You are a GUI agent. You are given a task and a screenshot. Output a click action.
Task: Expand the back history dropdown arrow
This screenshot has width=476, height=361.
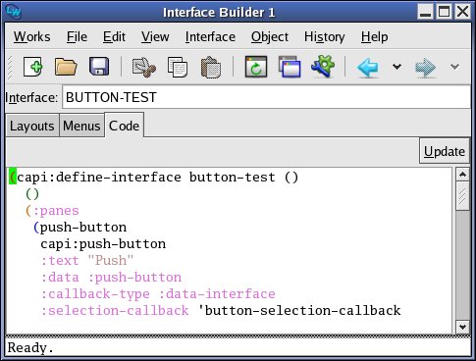point(397,67)
